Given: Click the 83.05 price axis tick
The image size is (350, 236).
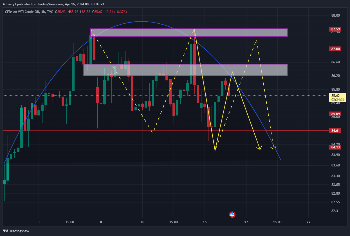Looking at the screenshot, I should pyautogui.click(x=336, y=185).
